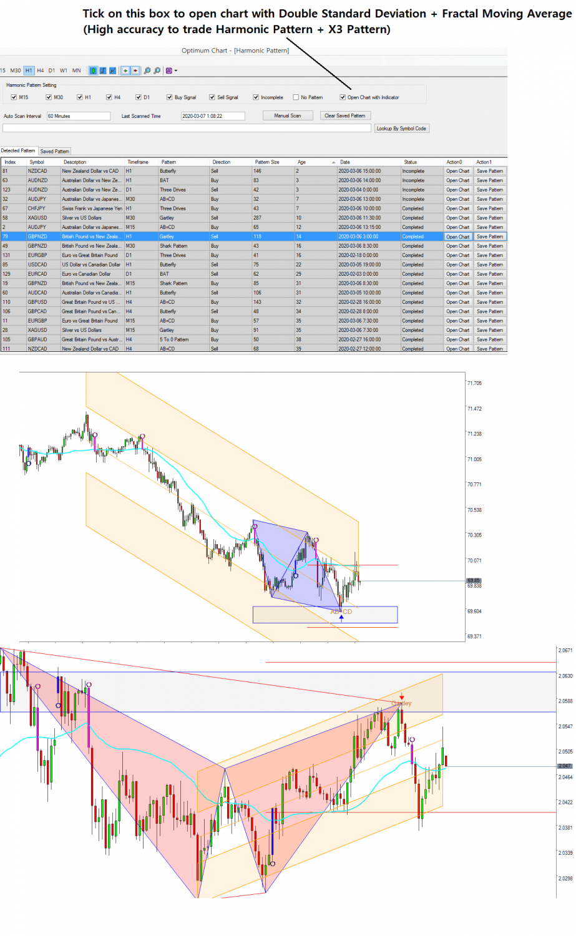Image resolution: width=576 pixels, height=936 pixels.
Task: Open the purple indicator settings icon
Action: click(x=168, y=71)
